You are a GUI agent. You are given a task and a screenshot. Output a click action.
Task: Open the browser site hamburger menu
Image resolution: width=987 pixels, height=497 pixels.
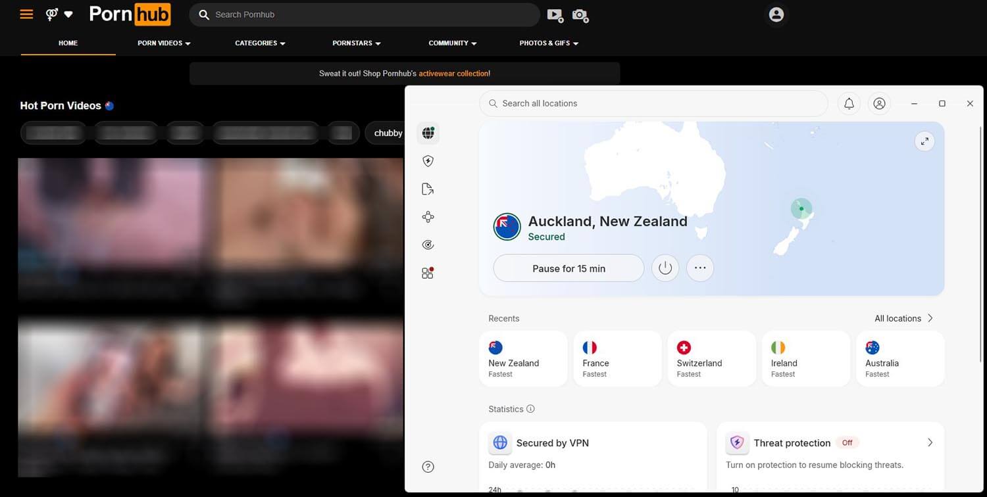26,14
